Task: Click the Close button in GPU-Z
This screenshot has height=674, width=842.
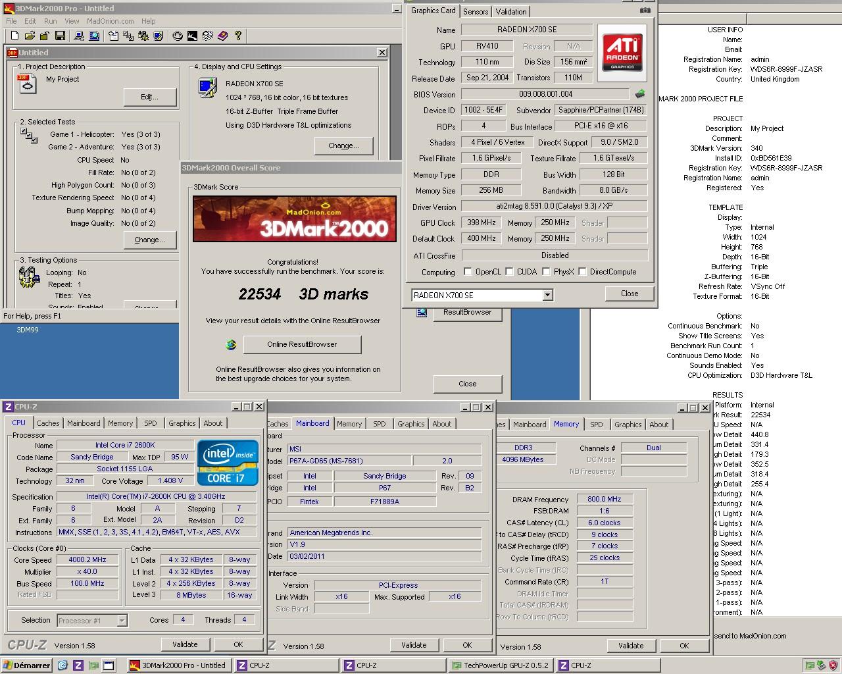Action: tap(630, 294)
